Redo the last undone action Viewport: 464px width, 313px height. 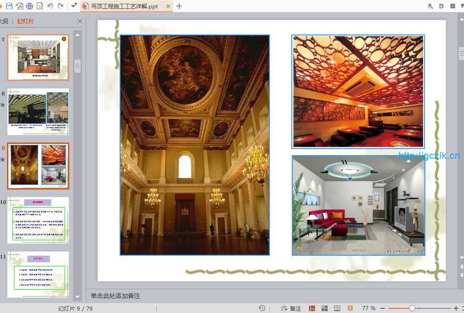coord(61,6)
